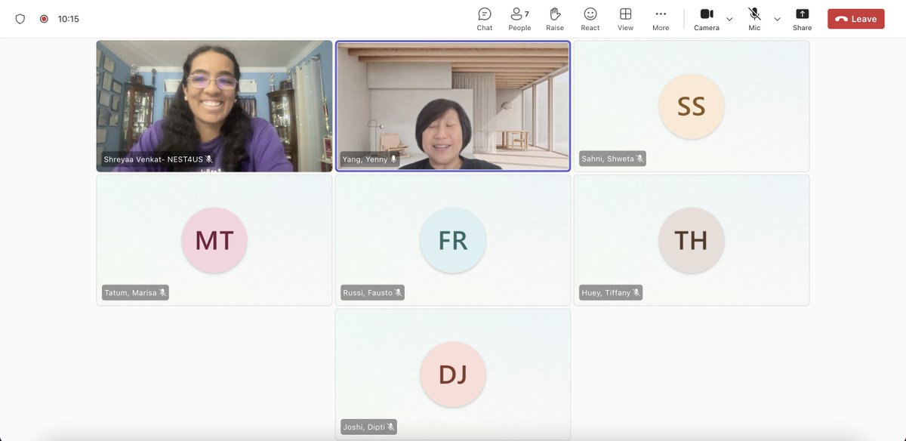Leave the meeting
Image resolution: width=906 pixels, height=441 pixels.
pyautogui.click(x=855, y=19)
